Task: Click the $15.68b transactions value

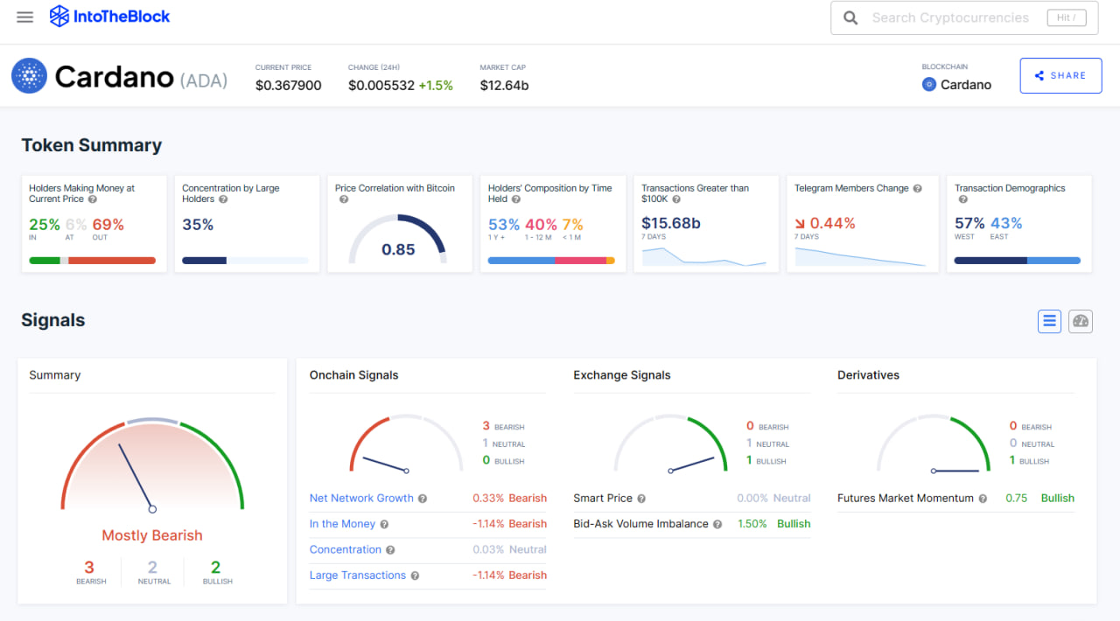Action: point(671,223)
